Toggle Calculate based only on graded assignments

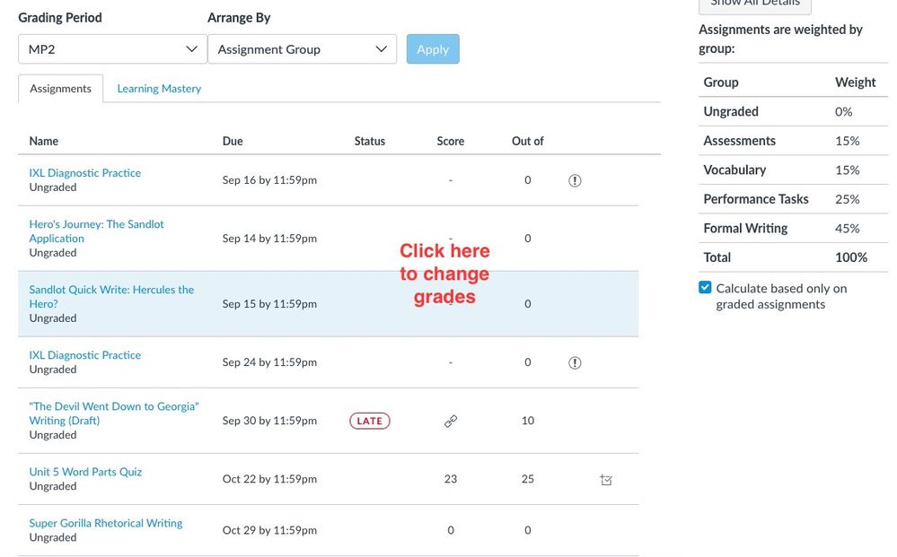[706, 288]
